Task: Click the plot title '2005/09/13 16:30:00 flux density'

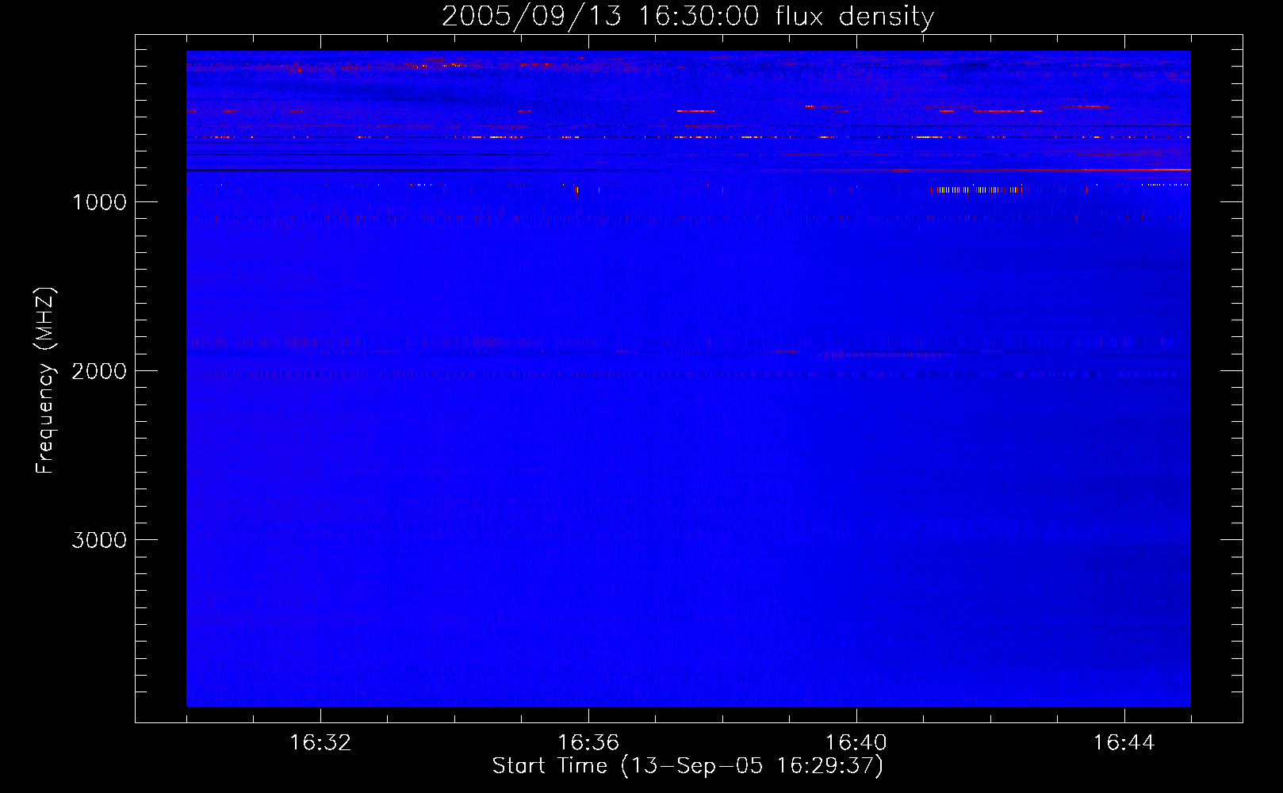Action: click(x=687, y=17)
